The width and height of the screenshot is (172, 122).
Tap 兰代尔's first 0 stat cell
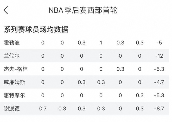43,56
